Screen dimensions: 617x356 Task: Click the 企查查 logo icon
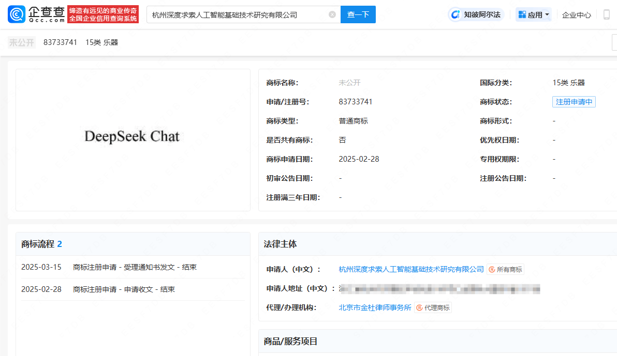click(x=17, y=14)
